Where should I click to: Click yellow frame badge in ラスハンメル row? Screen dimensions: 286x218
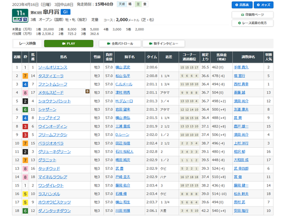point(25,194)
